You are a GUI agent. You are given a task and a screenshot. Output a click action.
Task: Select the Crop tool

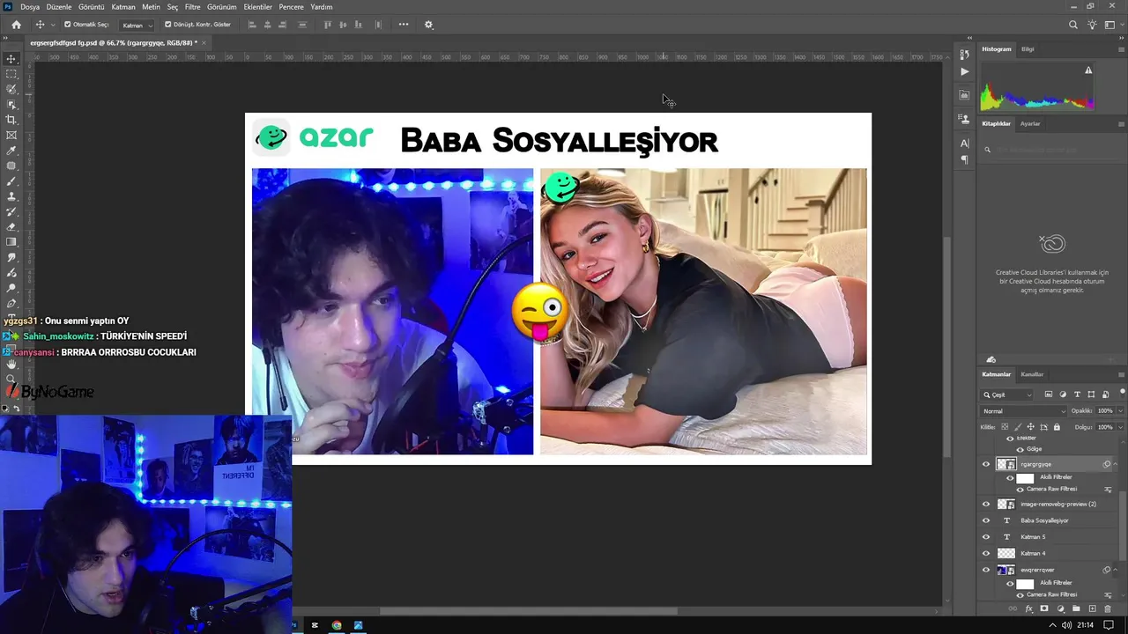(x=11, y=120)
